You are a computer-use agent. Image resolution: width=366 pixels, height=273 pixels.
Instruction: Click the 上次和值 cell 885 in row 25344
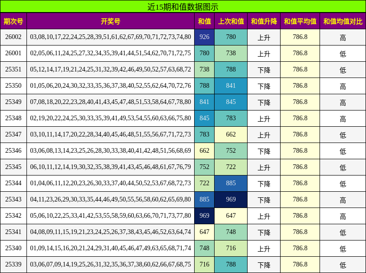pos(231,183)
